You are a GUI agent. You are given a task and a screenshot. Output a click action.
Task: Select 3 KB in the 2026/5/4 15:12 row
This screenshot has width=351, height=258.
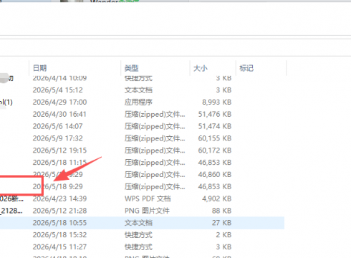[223, 90]
